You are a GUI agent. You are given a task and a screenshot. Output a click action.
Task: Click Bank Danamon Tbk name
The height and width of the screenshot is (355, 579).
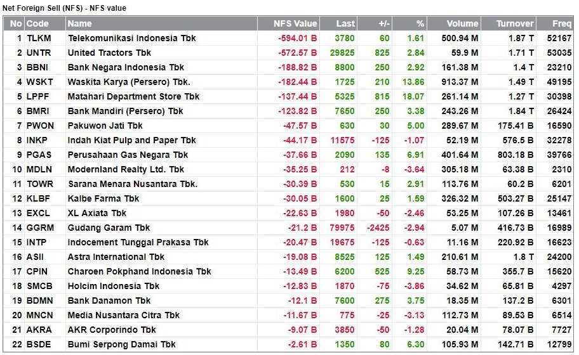109,301
